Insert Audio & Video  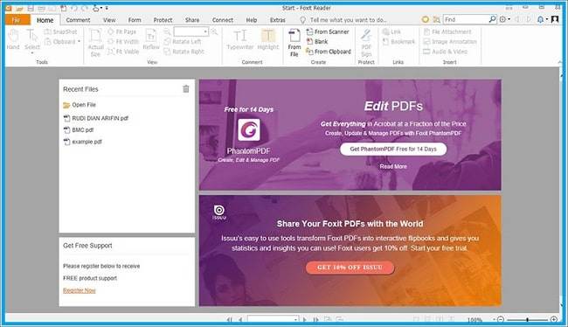click(445, 52)
